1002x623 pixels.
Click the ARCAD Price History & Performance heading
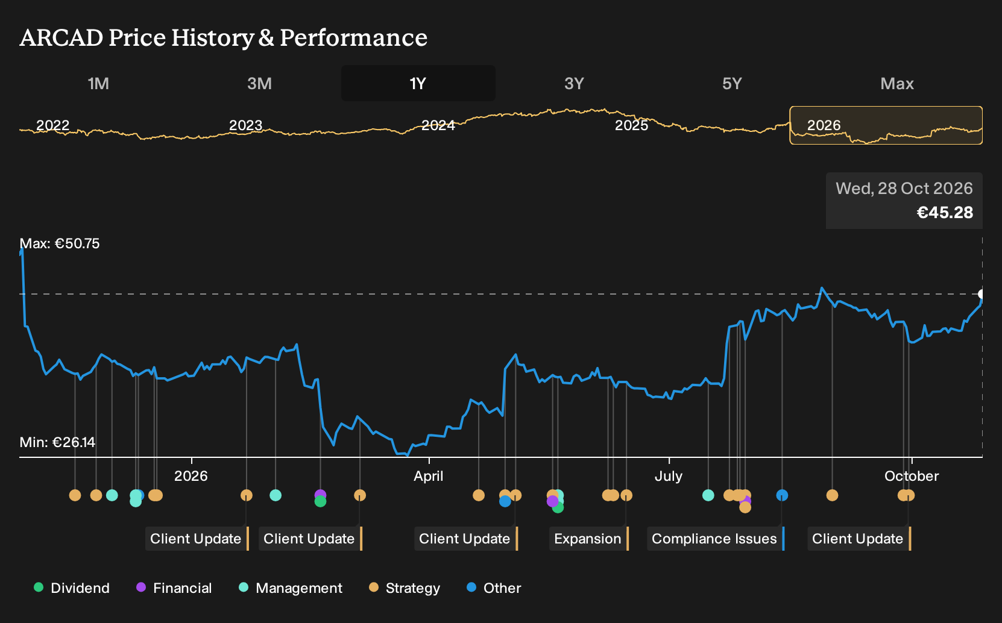pyautogui.click(x=224, y=37)
